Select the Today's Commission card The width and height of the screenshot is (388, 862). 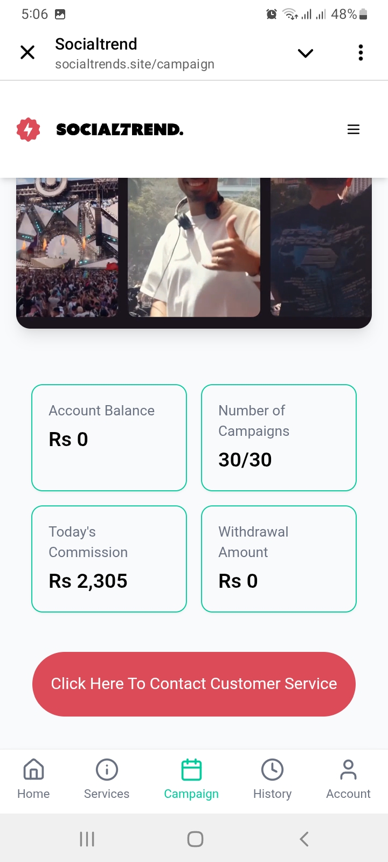tap(109, 559)
